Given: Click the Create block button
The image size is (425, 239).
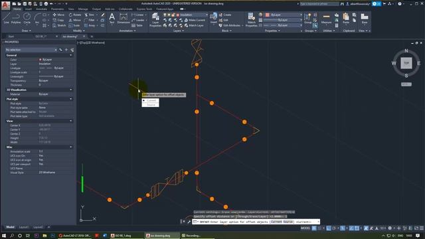Looking at the screenshot, I should coord(225,15).
